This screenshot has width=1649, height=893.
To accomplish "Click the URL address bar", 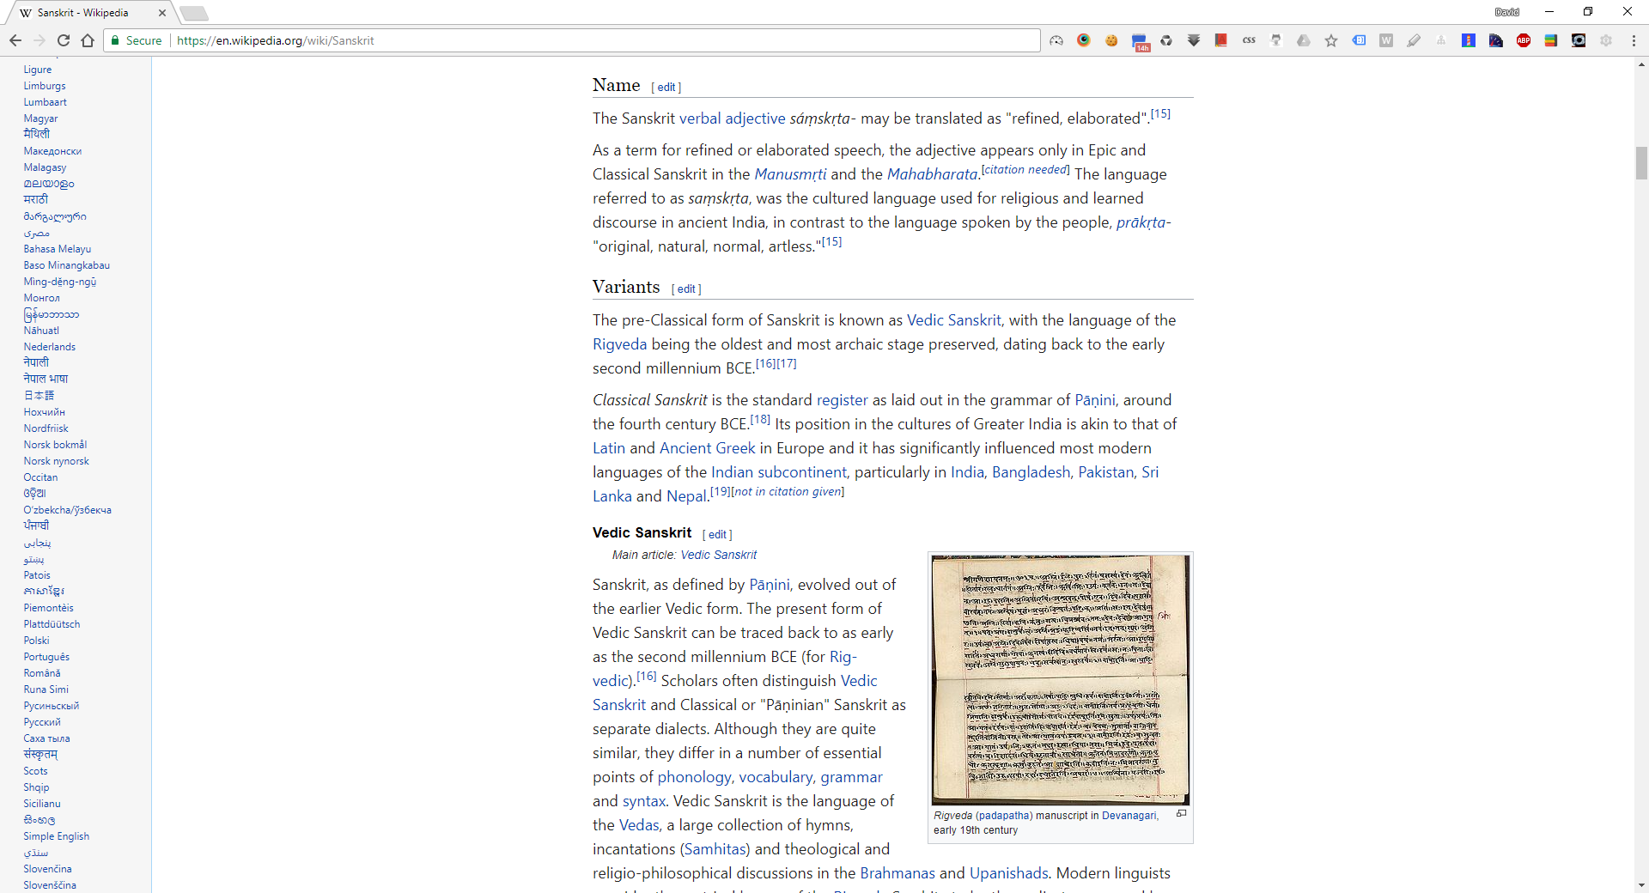I will [x=601, y=40].
